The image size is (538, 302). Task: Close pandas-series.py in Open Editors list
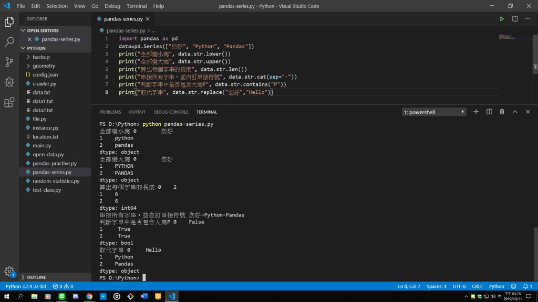pyautogui.click(x=29, y=39)
